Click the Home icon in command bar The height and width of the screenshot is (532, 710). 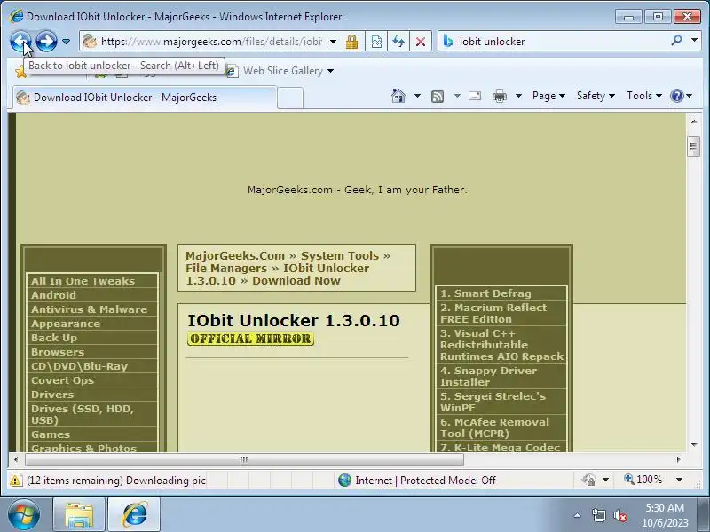(398, 96)
